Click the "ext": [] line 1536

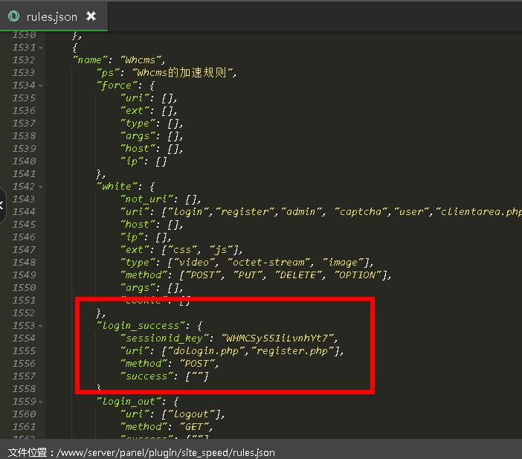coord(149,111)
